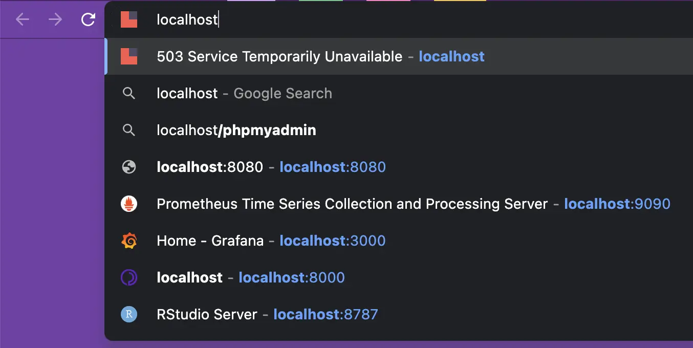The width and height of the screenshot is (693, 348).
Task: Click the back navigation arrow
Action: coord(22,19)
